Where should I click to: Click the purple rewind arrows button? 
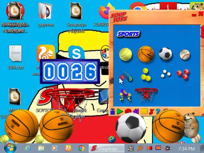[136, 111]
